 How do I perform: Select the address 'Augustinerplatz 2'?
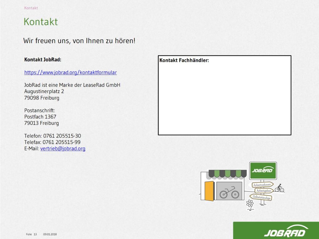pyautogui.click(x=44, y=91)
